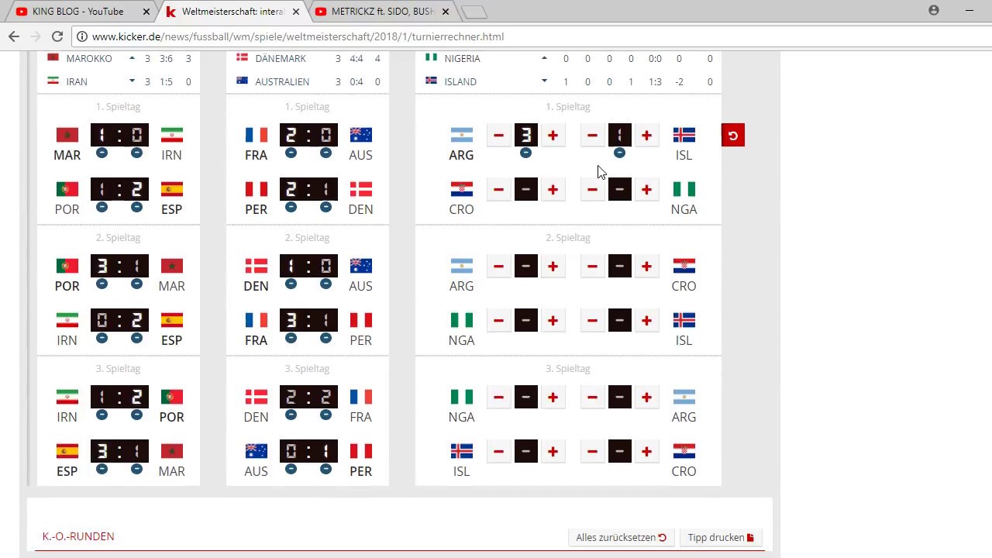Increase Croatia's goals against Iceland, matchday 3
The width and height of the screenshot is (992, 558).
[x=646, y=451]
